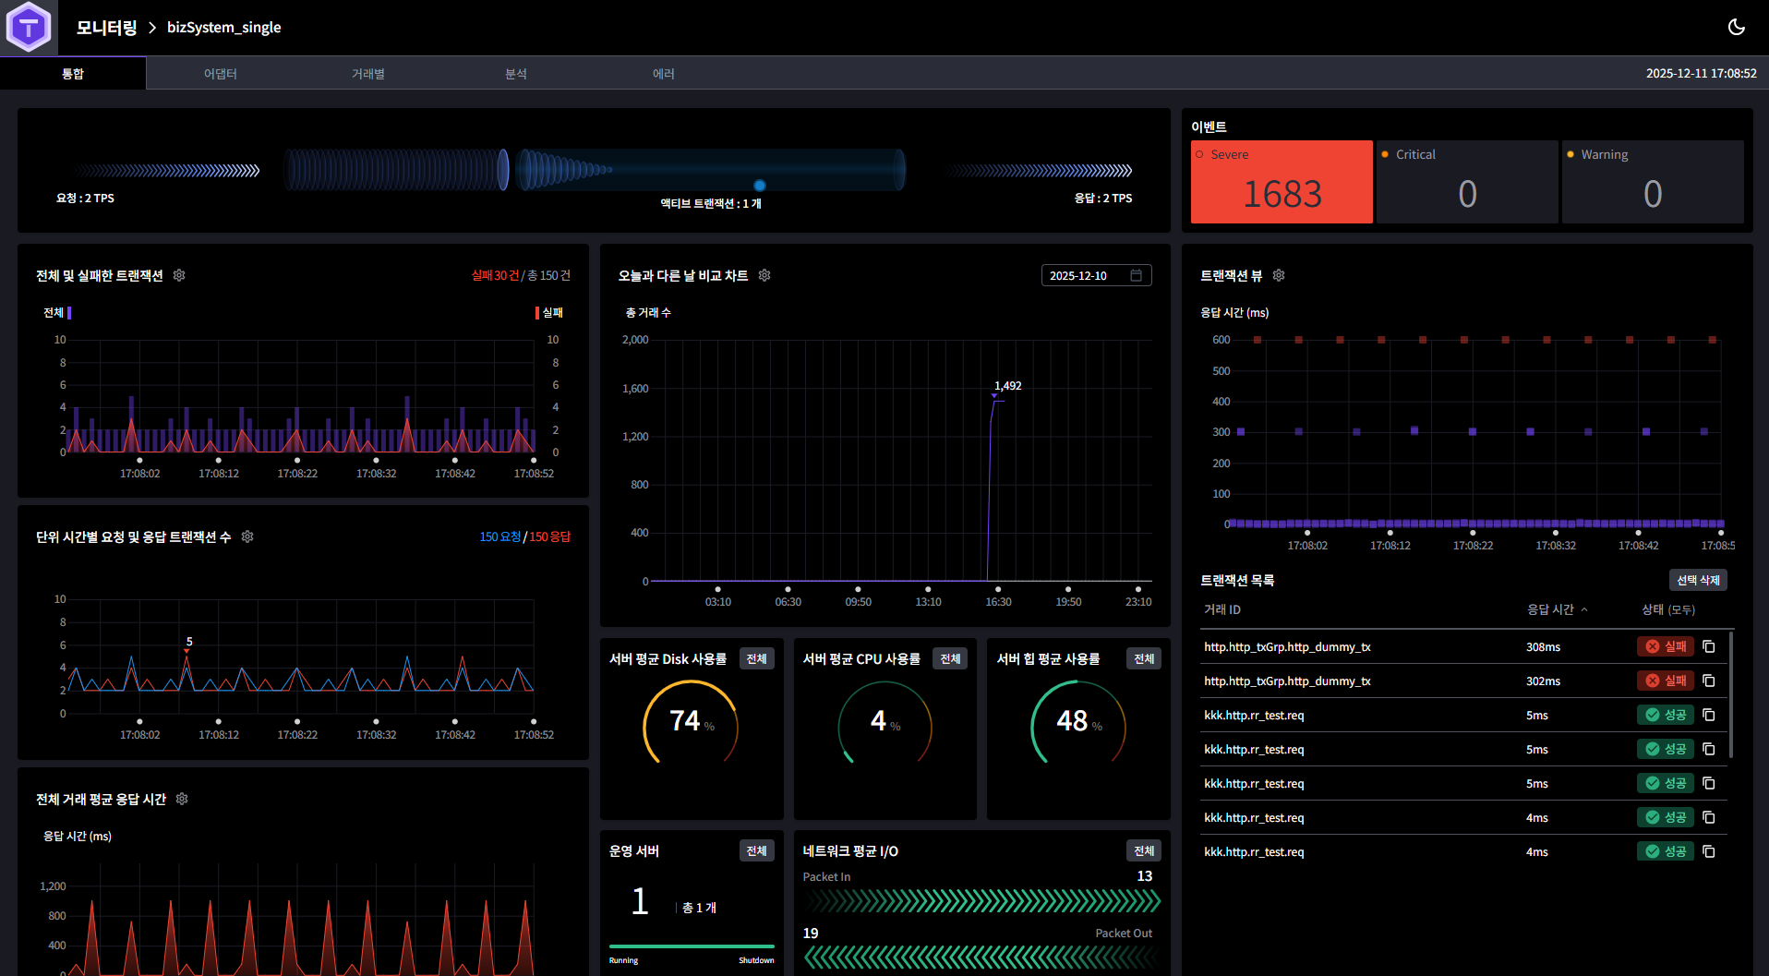Switch to dark/light mode via the moon icon
Image resolution: width=1769 pixels, height=976 pixels.
tap(1736, 27)
